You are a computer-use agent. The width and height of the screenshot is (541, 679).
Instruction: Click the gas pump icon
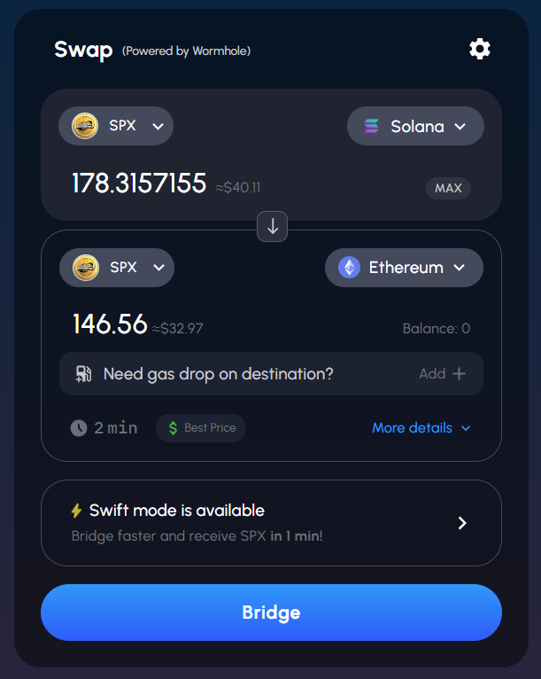click(84, 374)
